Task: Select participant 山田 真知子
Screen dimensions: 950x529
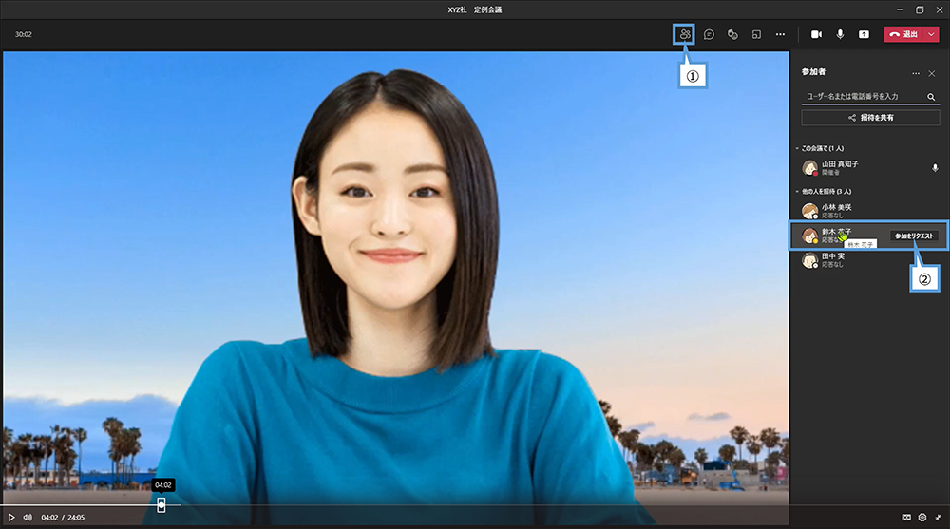Action: pos(869,168)
